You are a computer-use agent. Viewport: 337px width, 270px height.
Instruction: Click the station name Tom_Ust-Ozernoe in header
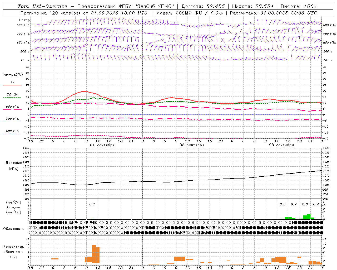(x=42, y=6)
